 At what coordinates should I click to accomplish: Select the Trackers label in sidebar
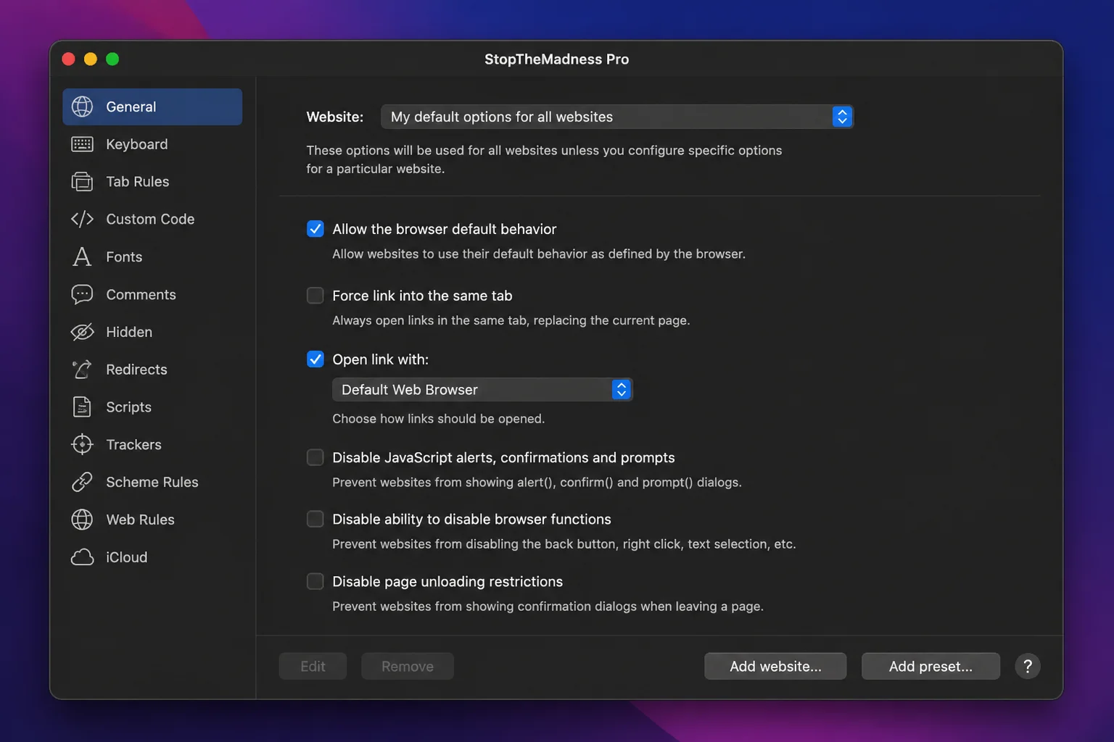pyautogui.click(x=133, y=444)
